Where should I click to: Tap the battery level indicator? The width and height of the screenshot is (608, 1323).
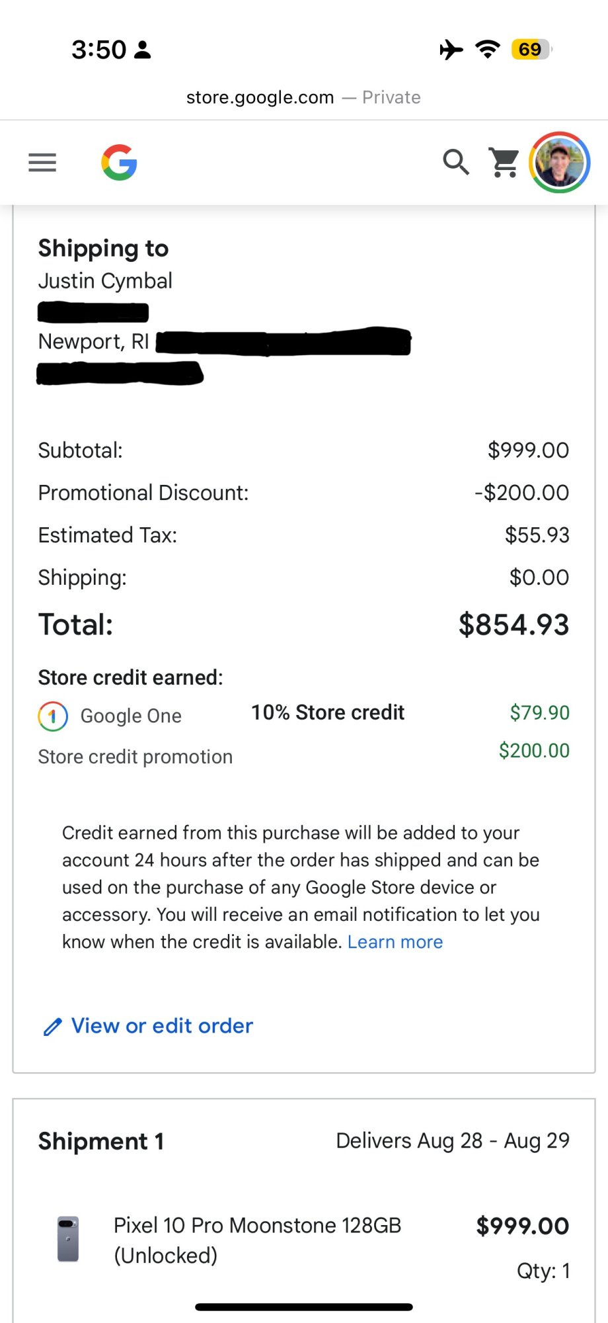click(x=531, y=49)
